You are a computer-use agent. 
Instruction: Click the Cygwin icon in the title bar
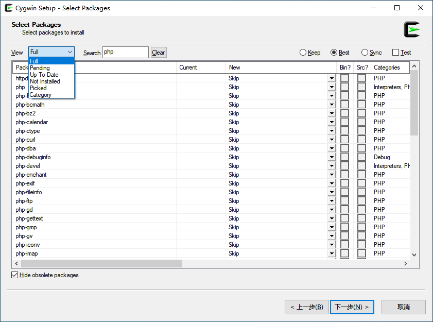[9, 8]
